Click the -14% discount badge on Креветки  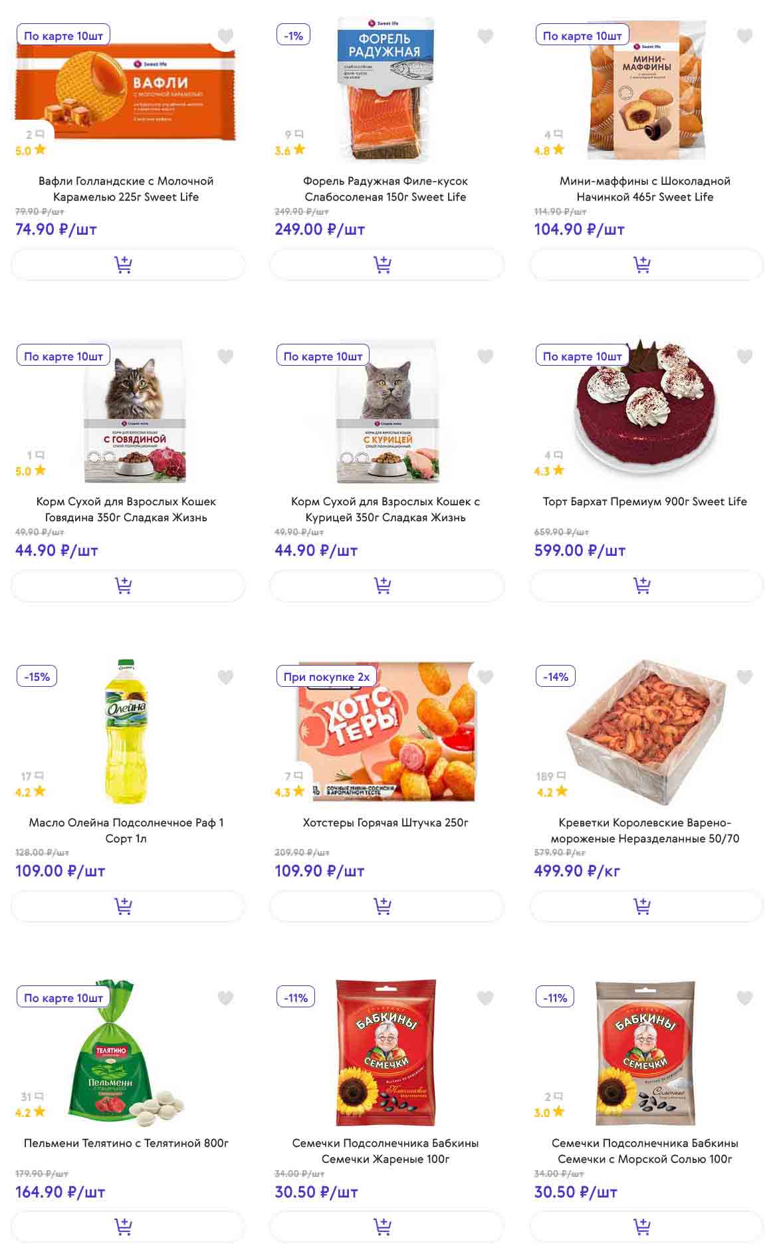click(x=556, y=677)
